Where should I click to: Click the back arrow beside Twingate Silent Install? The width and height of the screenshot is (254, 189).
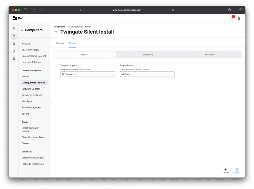coord(57,32)
